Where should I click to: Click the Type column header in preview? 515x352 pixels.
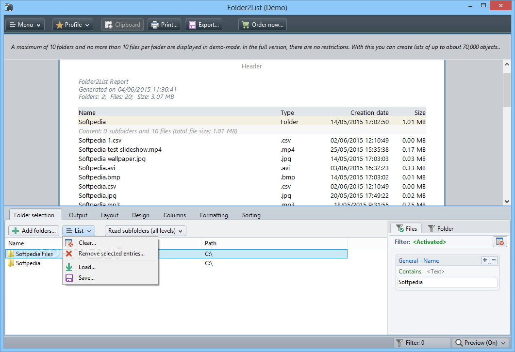[x=287, y=112]
